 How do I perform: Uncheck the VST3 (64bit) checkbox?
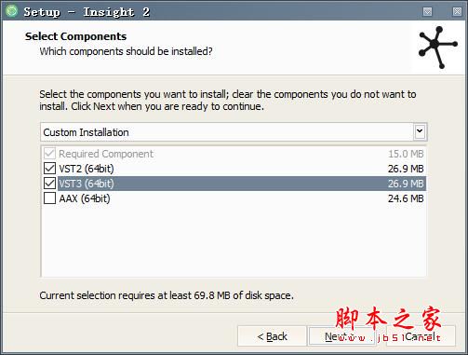tap(49, 184)
